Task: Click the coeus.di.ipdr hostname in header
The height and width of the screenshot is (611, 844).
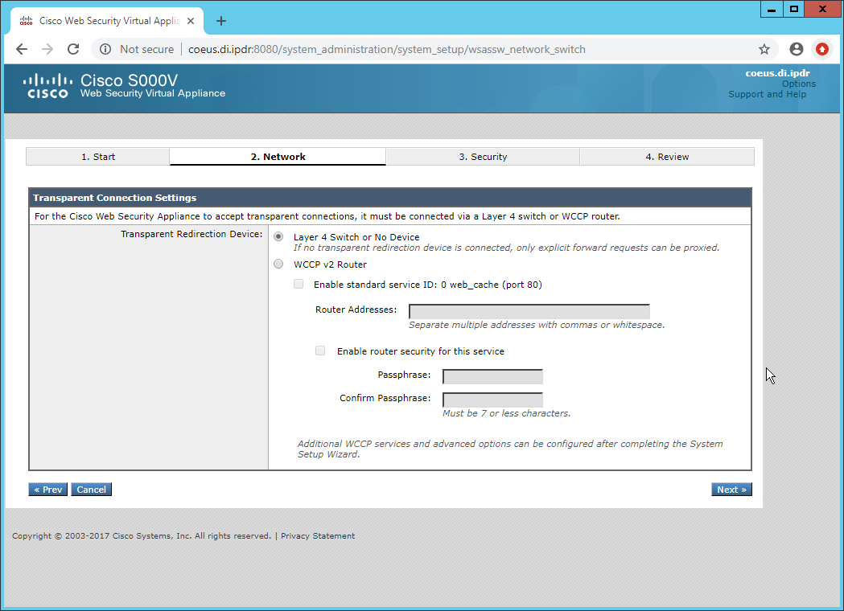Action: (x=777, y=73)
